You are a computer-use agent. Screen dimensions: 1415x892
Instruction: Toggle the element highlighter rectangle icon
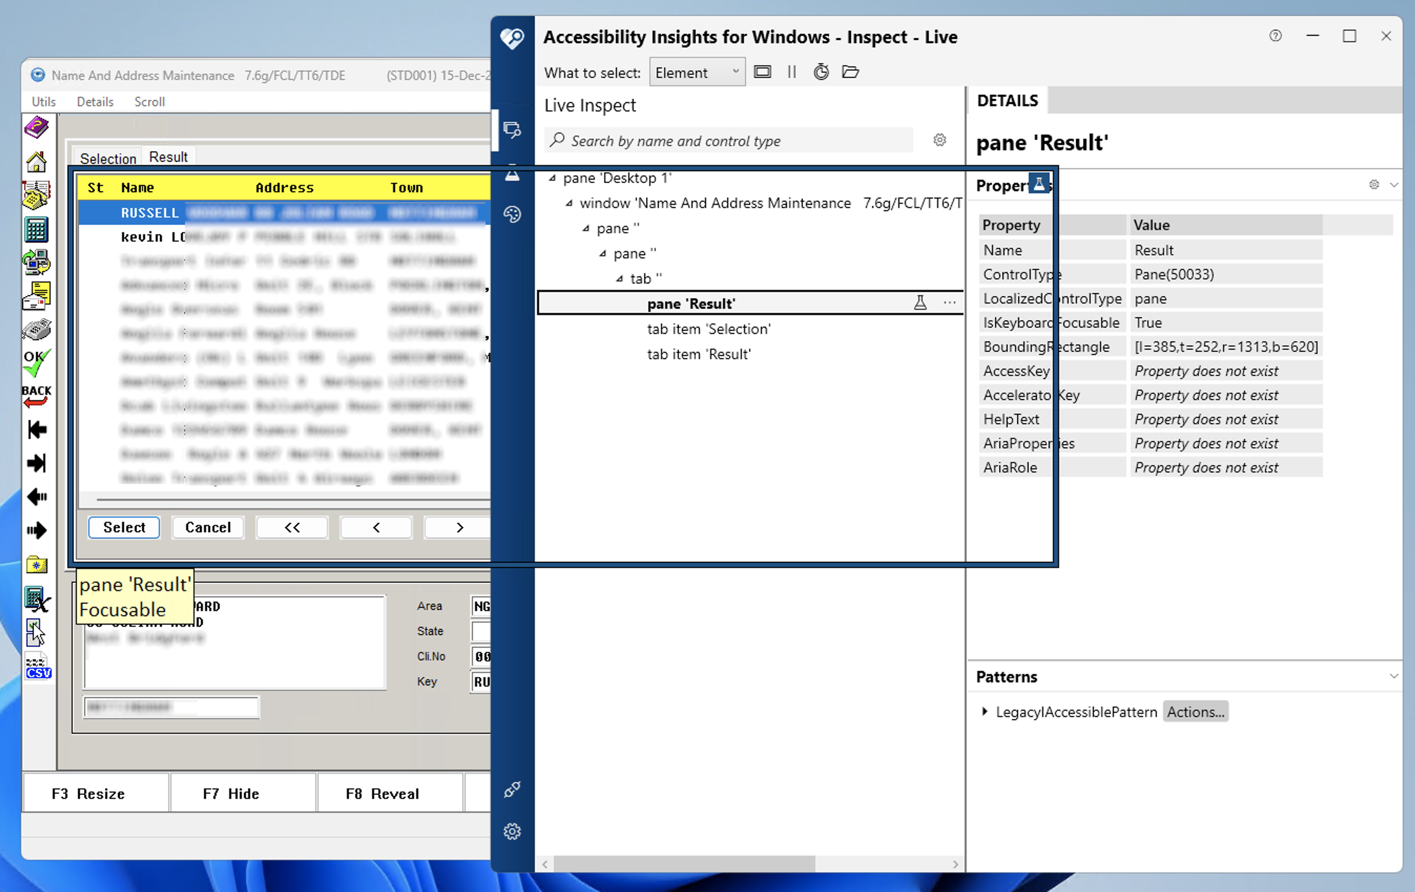[x=763, y=71]
